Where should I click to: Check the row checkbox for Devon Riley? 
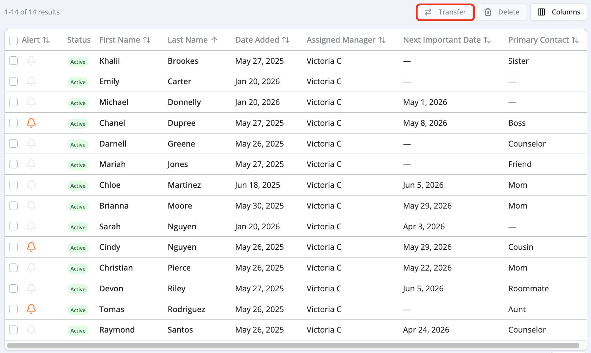(x=13, y=289)
